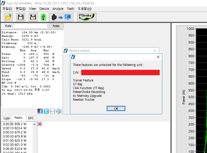Select the 0:02:00 601.0 W peak
207x153 pixels.
[x=15, y=144]
